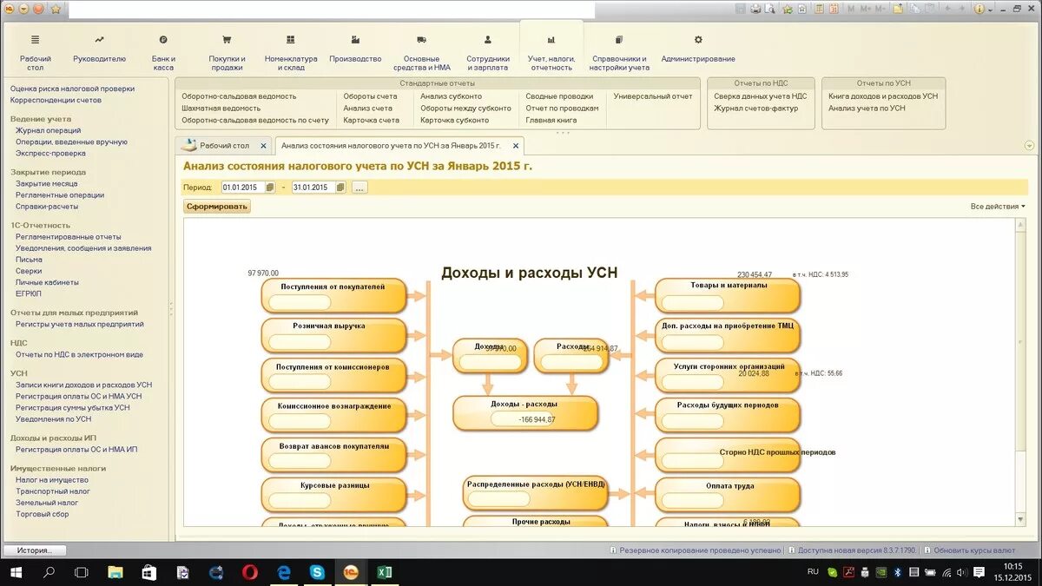Click the M+ memory button
This screenshot has width=1042, height=586.
click(865, 9)
